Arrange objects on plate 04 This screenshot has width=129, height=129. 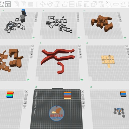click(32, 51)
